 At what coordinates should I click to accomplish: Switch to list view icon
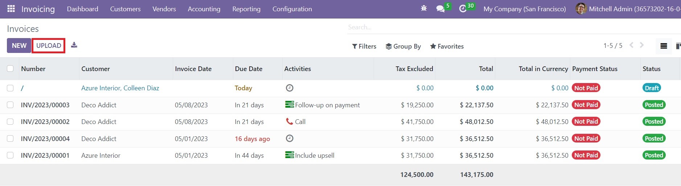click(x=664, y=46)
